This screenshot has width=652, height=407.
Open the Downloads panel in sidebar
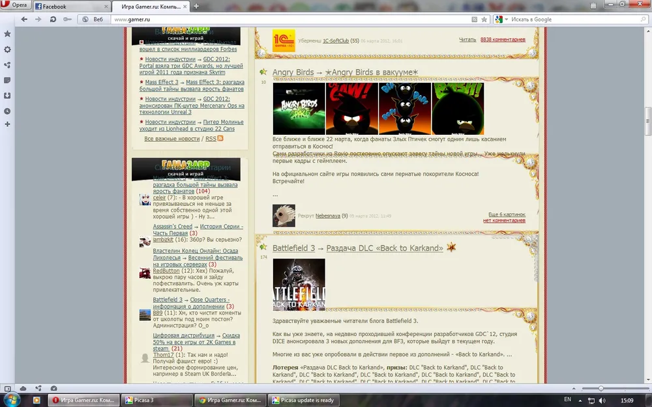coord(7,96)
